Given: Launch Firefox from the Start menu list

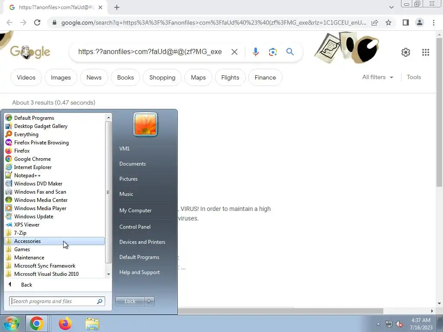Looking at the screenshot, I should click(55, 151).
